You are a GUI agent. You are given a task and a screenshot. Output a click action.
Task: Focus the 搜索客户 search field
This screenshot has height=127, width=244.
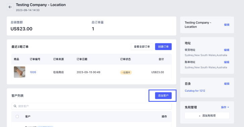point(92,106)
